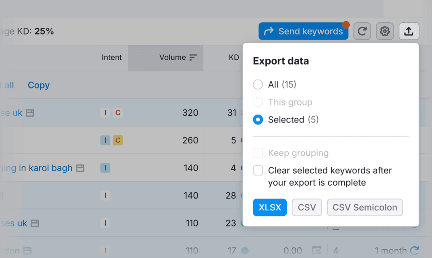Click the export upload icon in the toolbar
This screenshot has height=258, width=432.
(408, 31)
